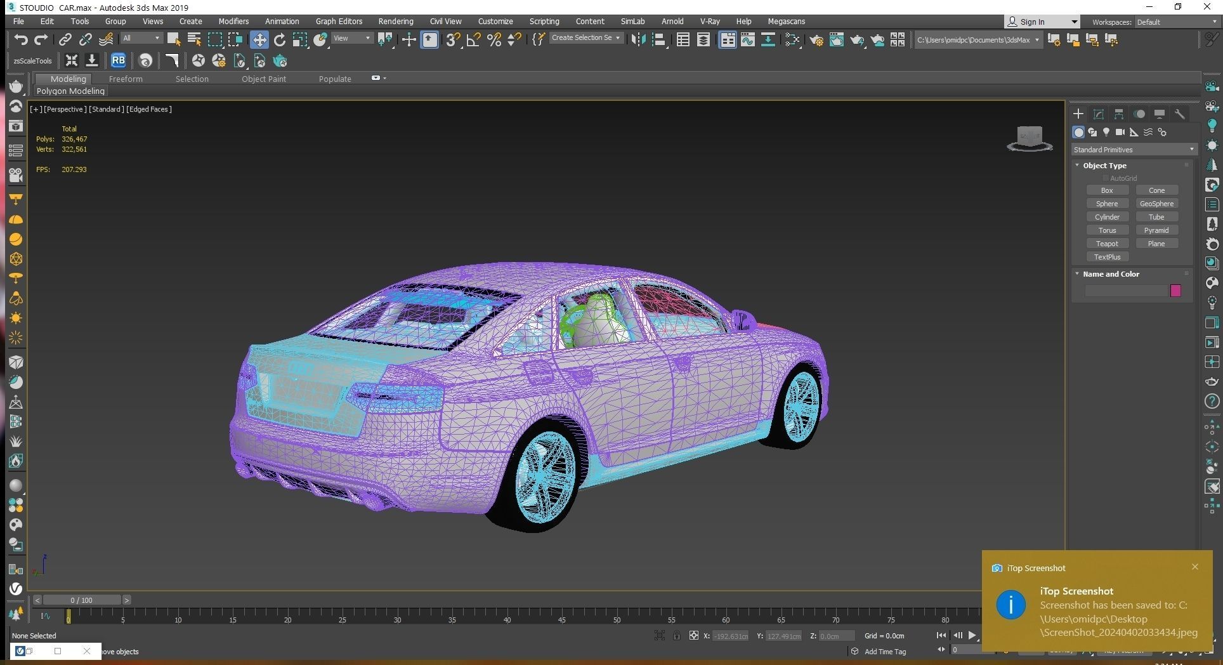Open the Graph Editors menu
This screenshot has height=665, width=1223.
click(339, 21)
